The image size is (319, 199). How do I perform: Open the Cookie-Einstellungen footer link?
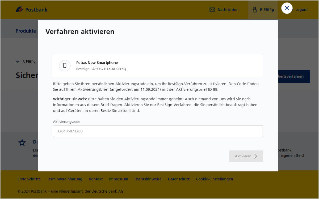pos(215,179)
